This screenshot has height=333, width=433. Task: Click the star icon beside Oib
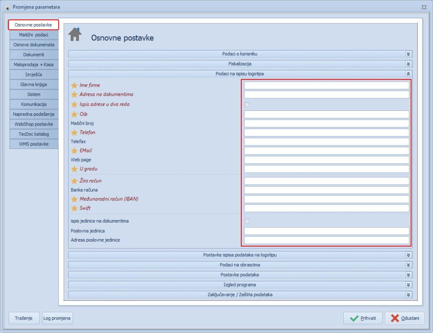coord(74,114)
